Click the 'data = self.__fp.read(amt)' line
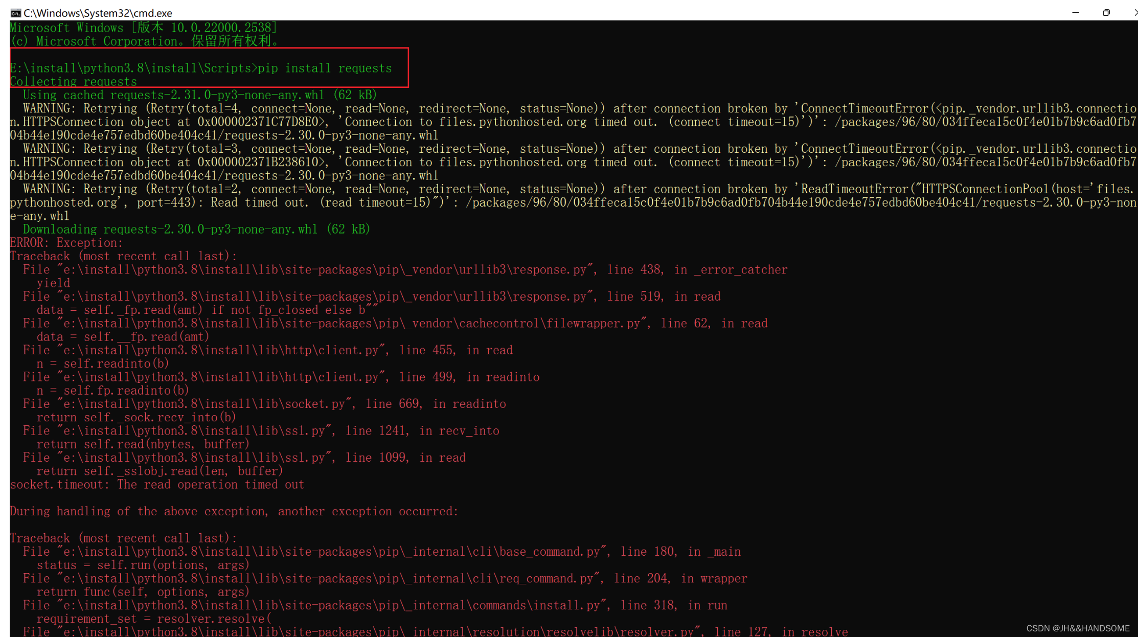The image size is (1138, 637). click(123, 336)
